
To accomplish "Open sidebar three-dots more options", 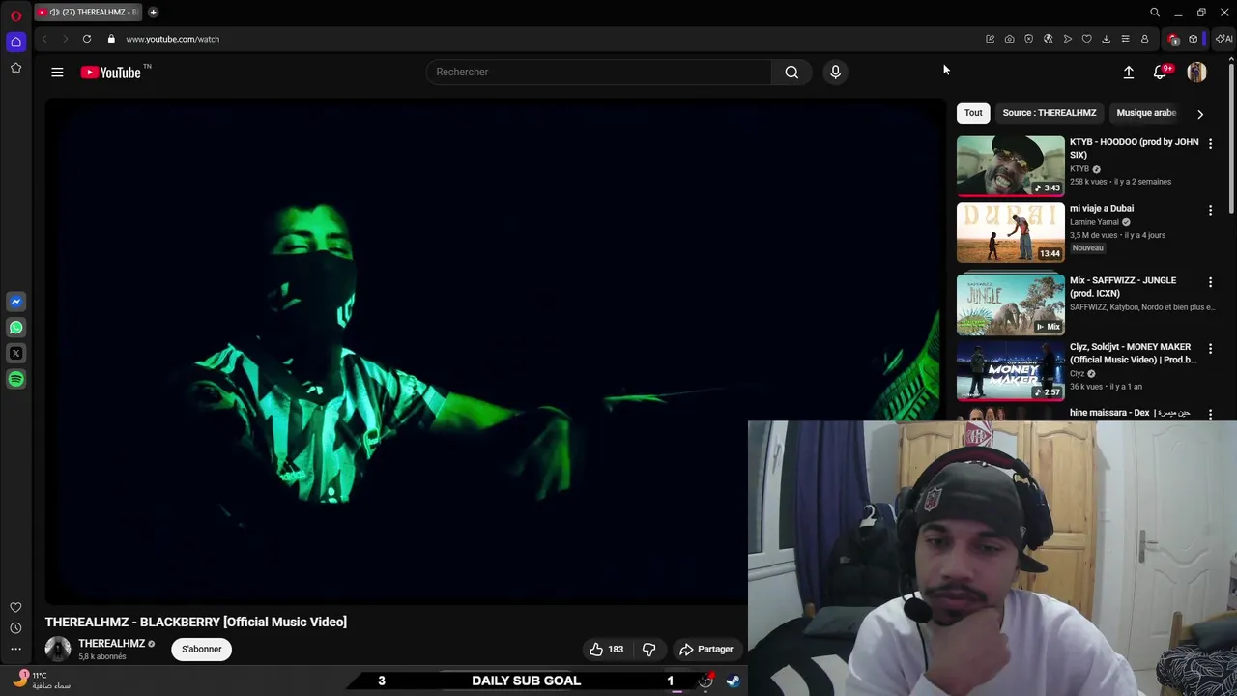I will pos(15,649).
